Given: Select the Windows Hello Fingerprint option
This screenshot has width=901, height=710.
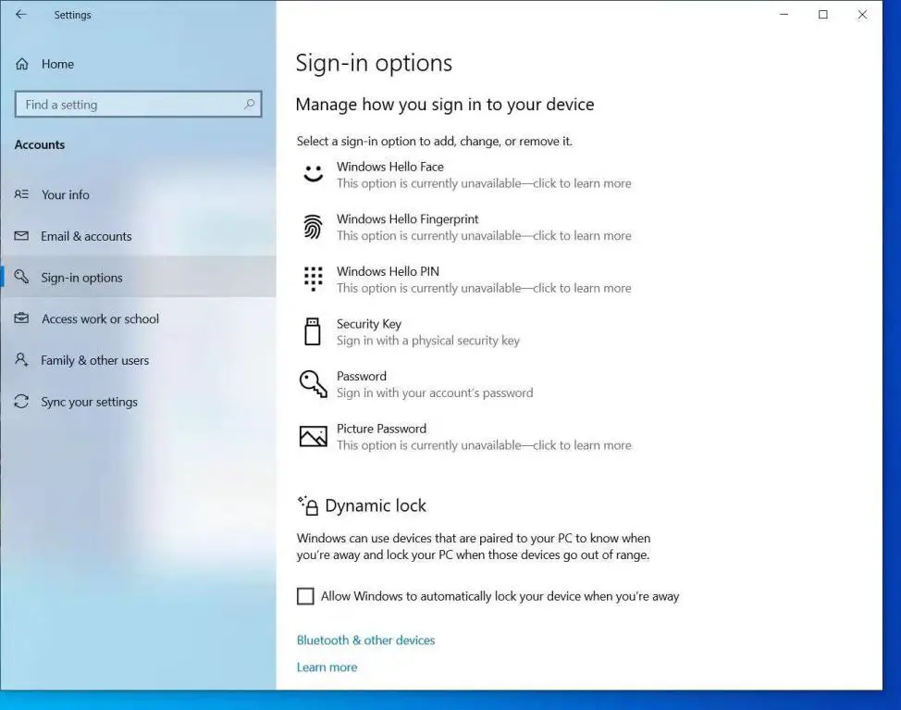Looking at the screenshot, I should point(465,227).
